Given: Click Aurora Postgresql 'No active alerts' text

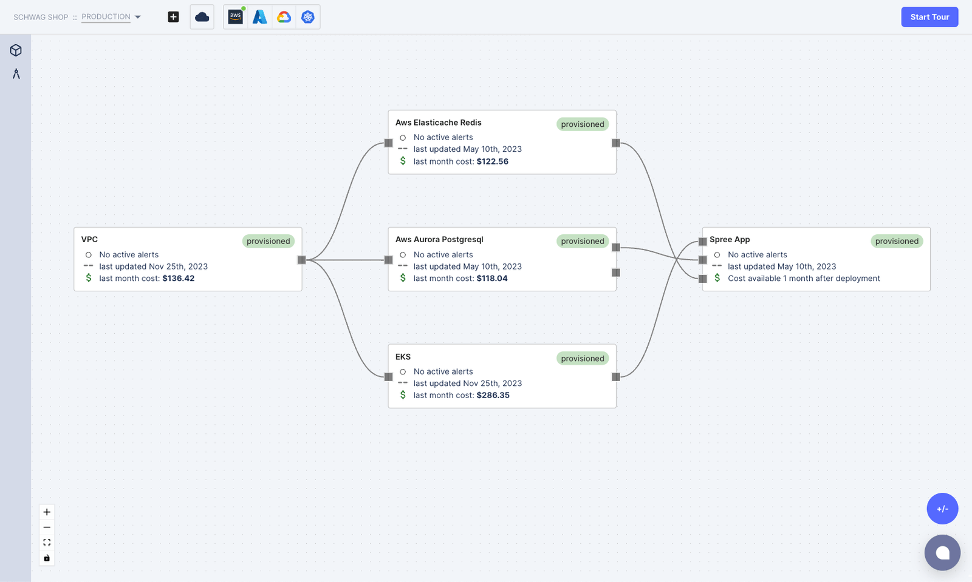Looking at the screenshot, I should point(443,255).
